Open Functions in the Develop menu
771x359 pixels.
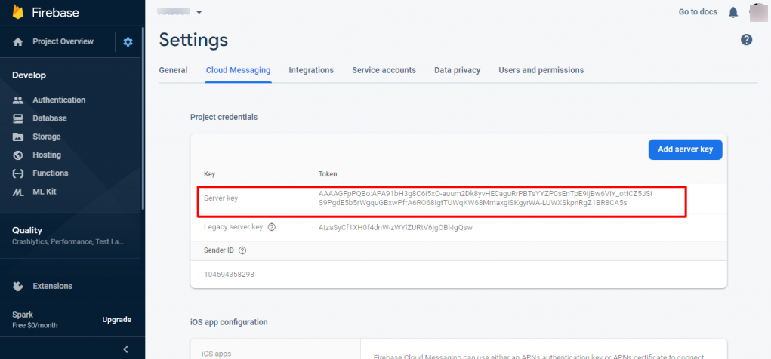pos(50,173)
